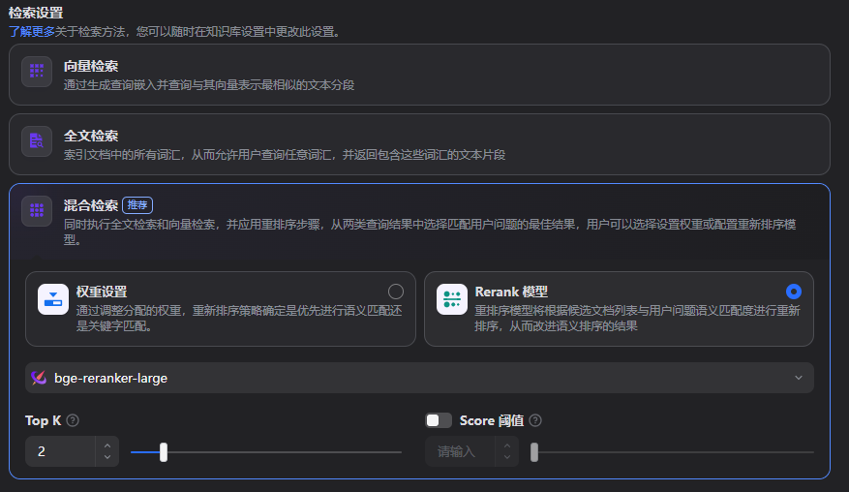Click the 向量检索 grid icon
This screenshot has width=849, height=492.
[x=37, y=71]
